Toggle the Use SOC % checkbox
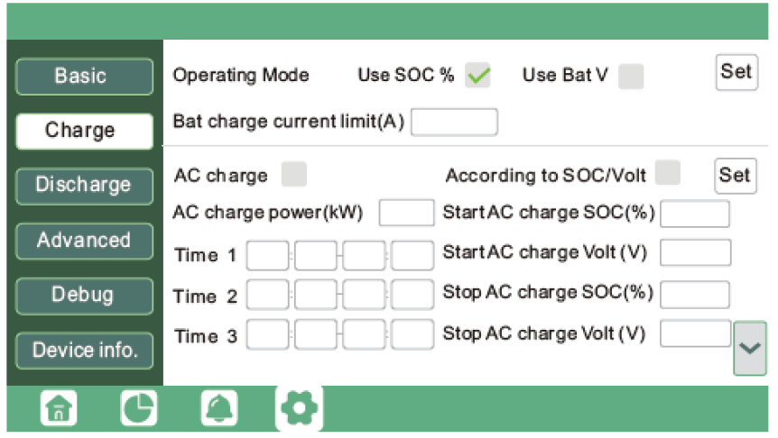This screenshot has width=778, height=438. 477,77
